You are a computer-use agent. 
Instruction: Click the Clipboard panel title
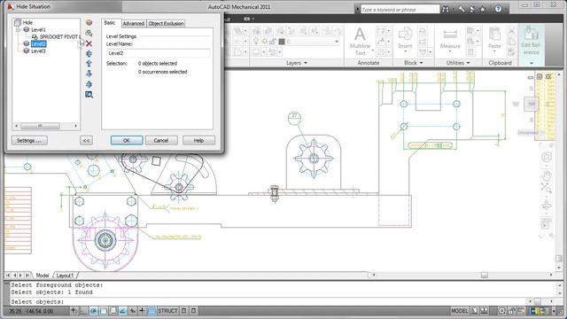[x=500, y=63]
